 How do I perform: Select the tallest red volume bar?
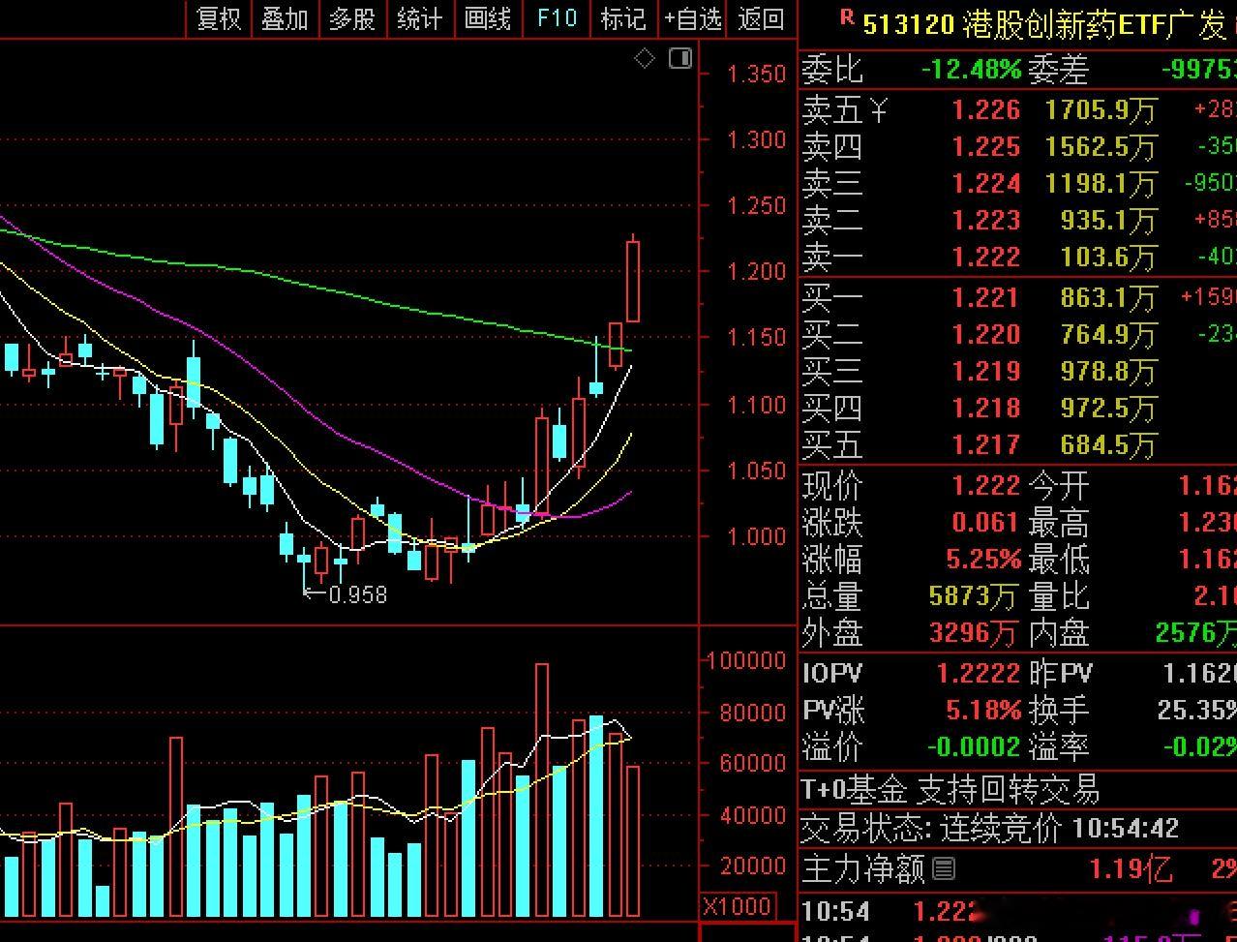pyautogui.click(x=542, y=790)
